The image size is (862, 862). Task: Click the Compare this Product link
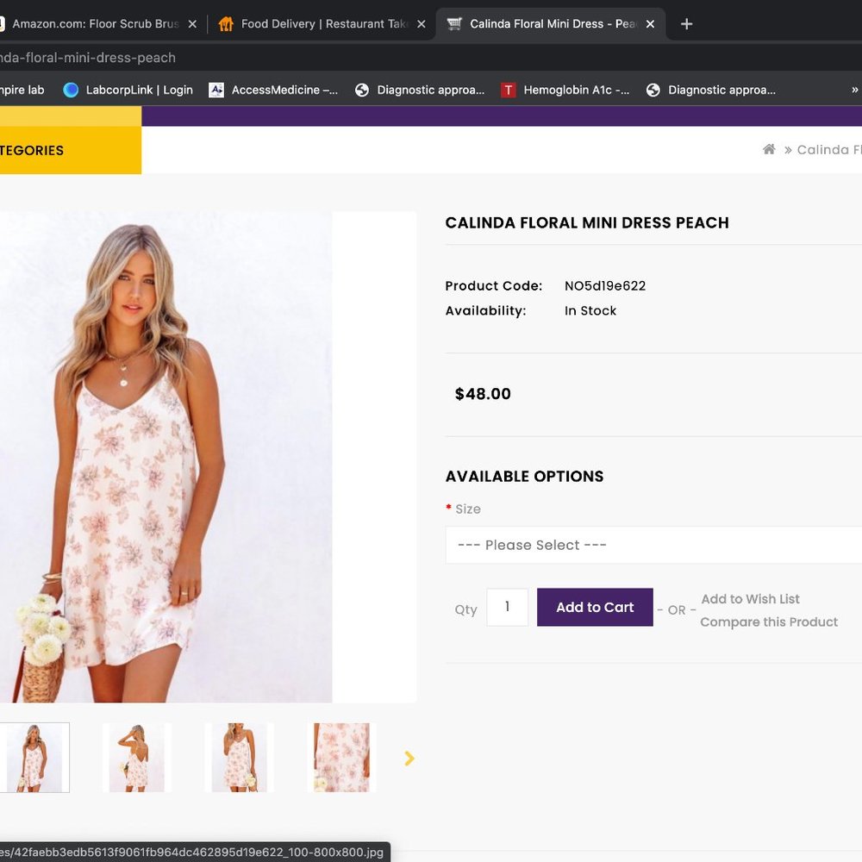click(769, 622)
